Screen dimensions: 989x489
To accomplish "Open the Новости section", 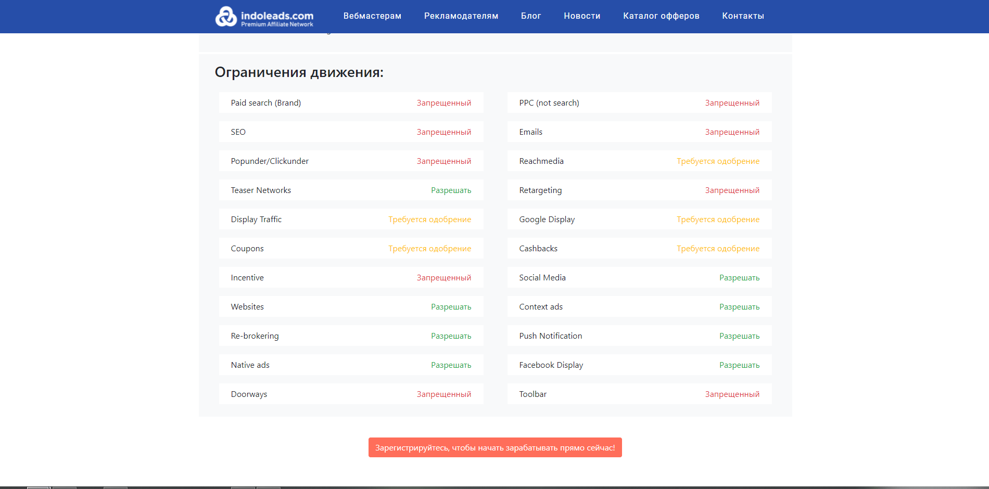I will [x=581, y=16].
